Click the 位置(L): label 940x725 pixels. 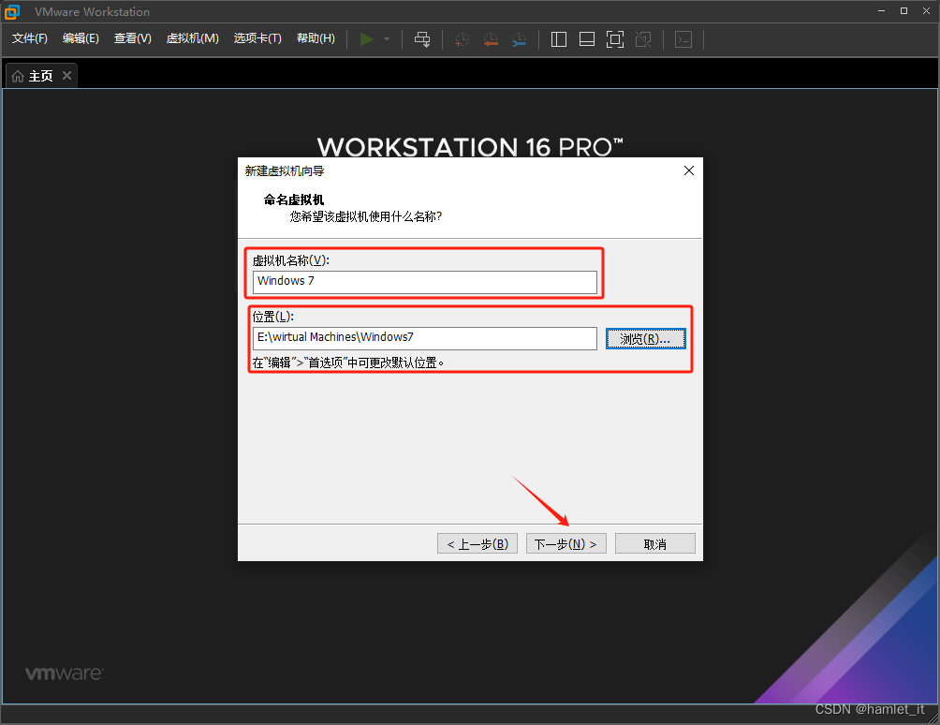(272, 317)
